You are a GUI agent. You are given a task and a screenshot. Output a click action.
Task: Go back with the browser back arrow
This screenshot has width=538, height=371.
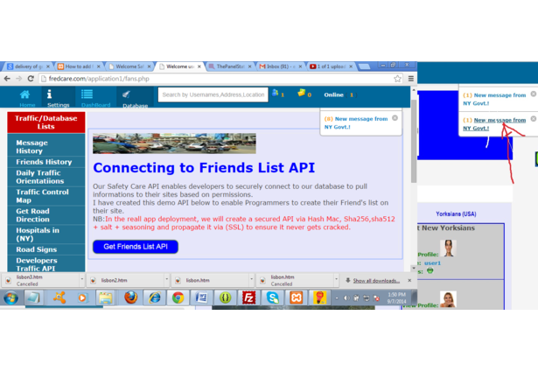7,79
